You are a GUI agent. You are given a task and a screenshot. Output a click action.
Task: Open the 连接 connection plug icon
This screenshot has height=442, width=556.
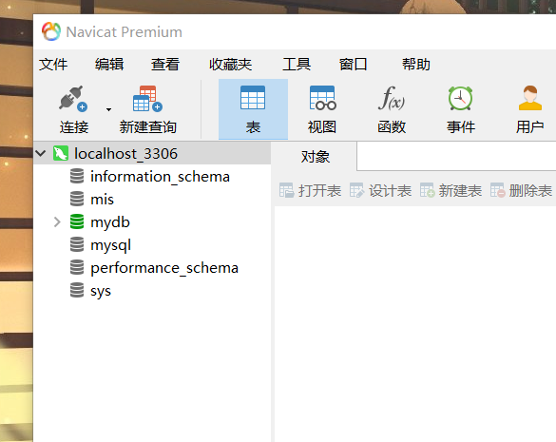pos(73,98)
